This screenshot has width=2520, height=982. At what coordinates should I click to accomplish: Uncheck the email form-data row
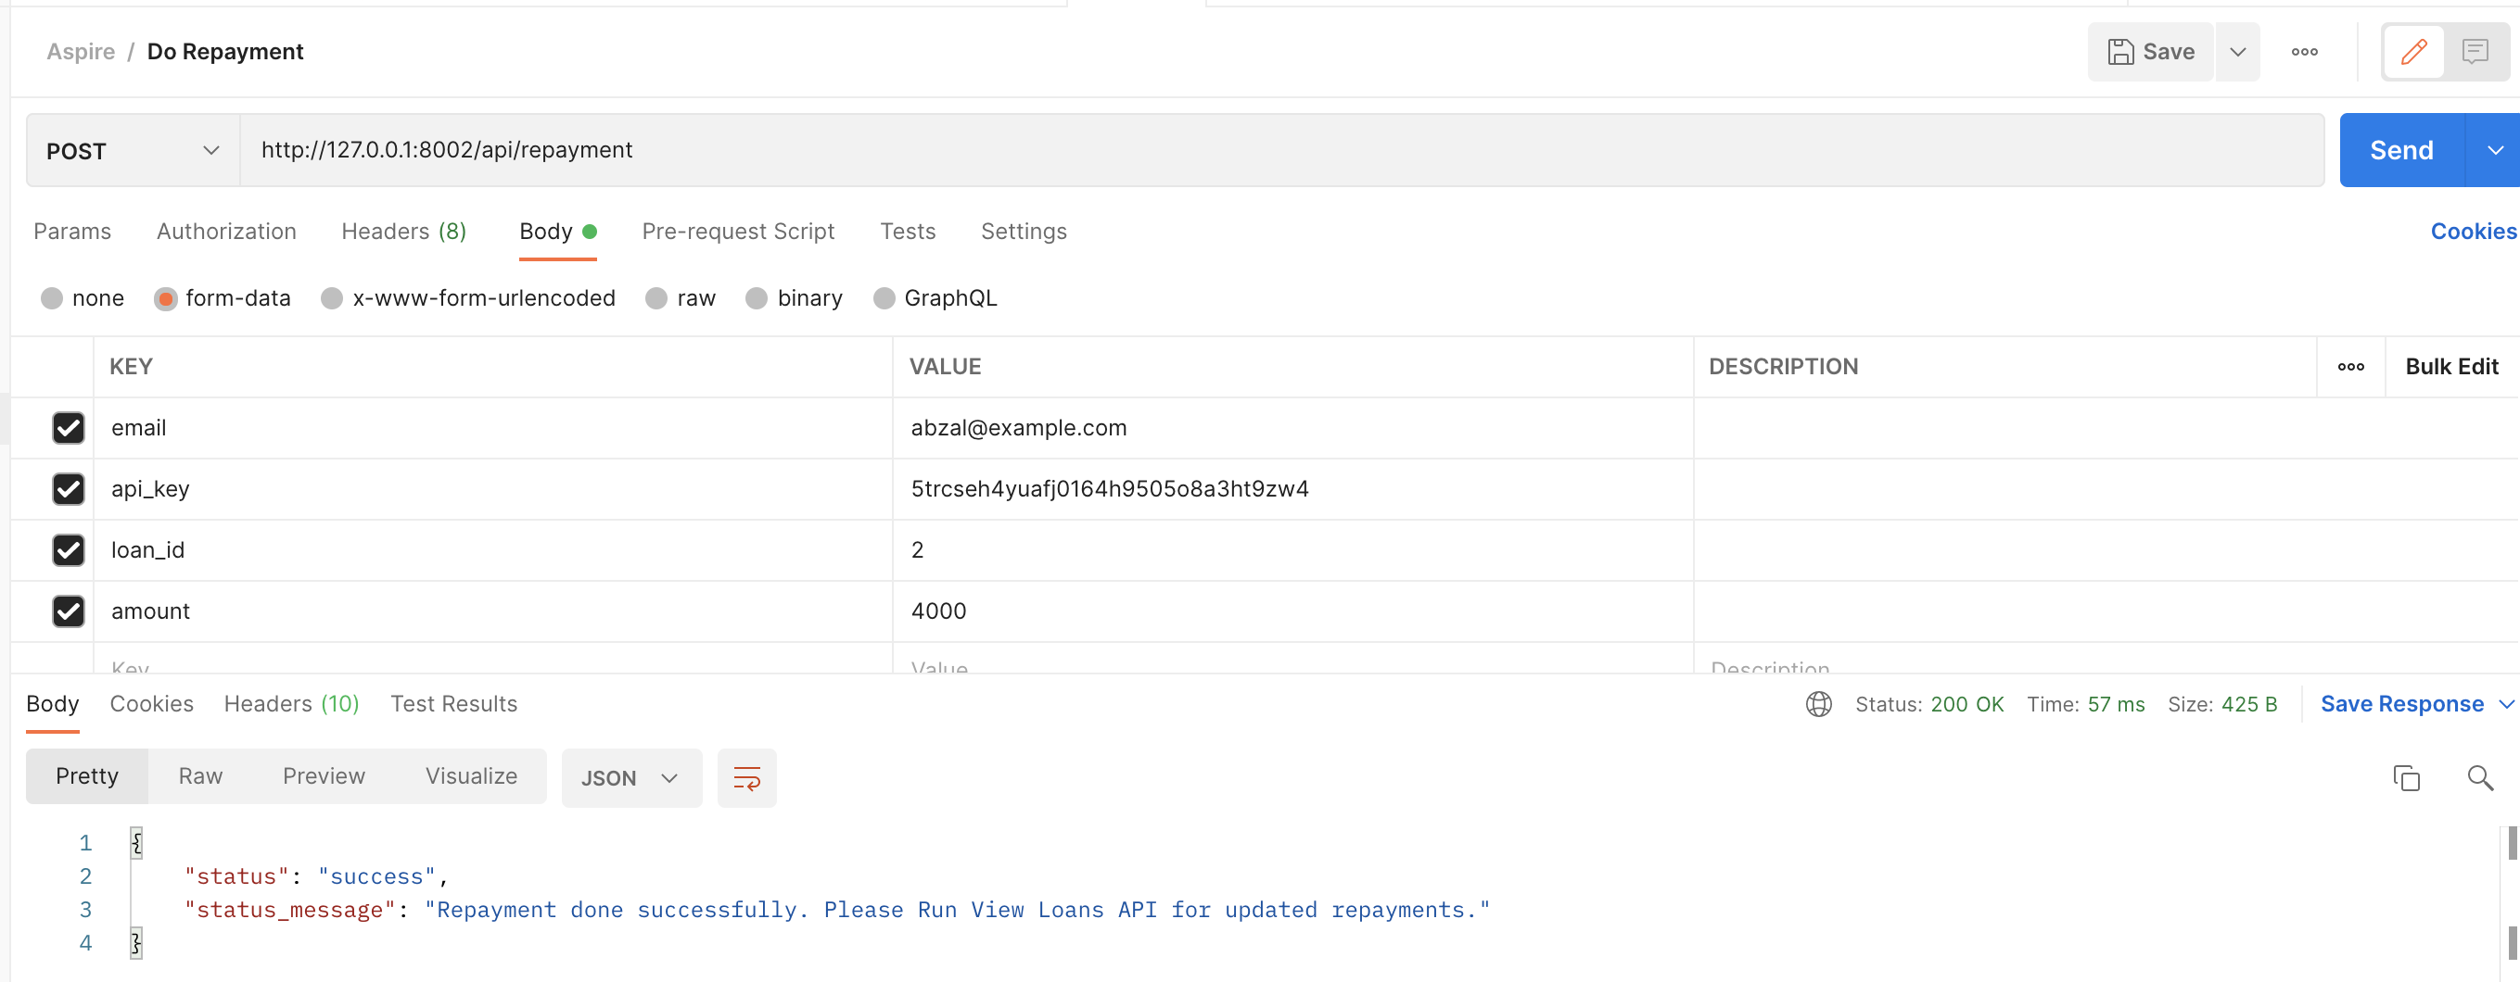(69, 428)
